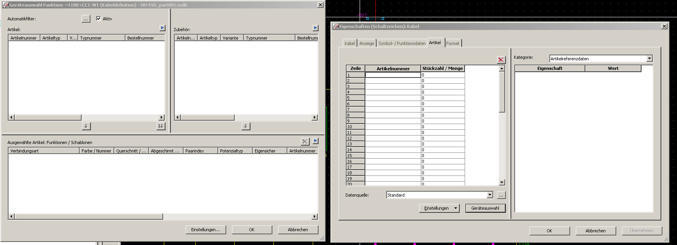This screenshot has width=677, height=245.
Task: Confirm the Eigenschaften dialog with OK
Action: point(549,231)
